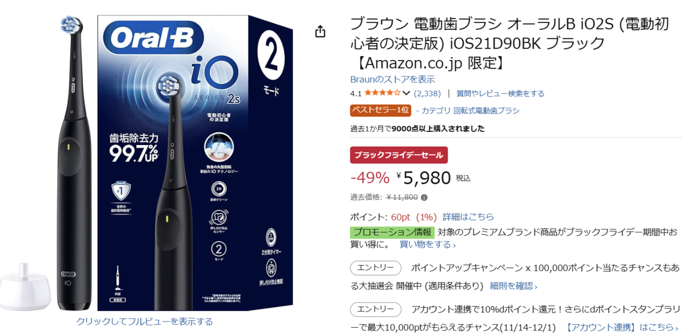Click the star rating icons
The height and width of the screenshot is (334, 686).
coord(382,93)
